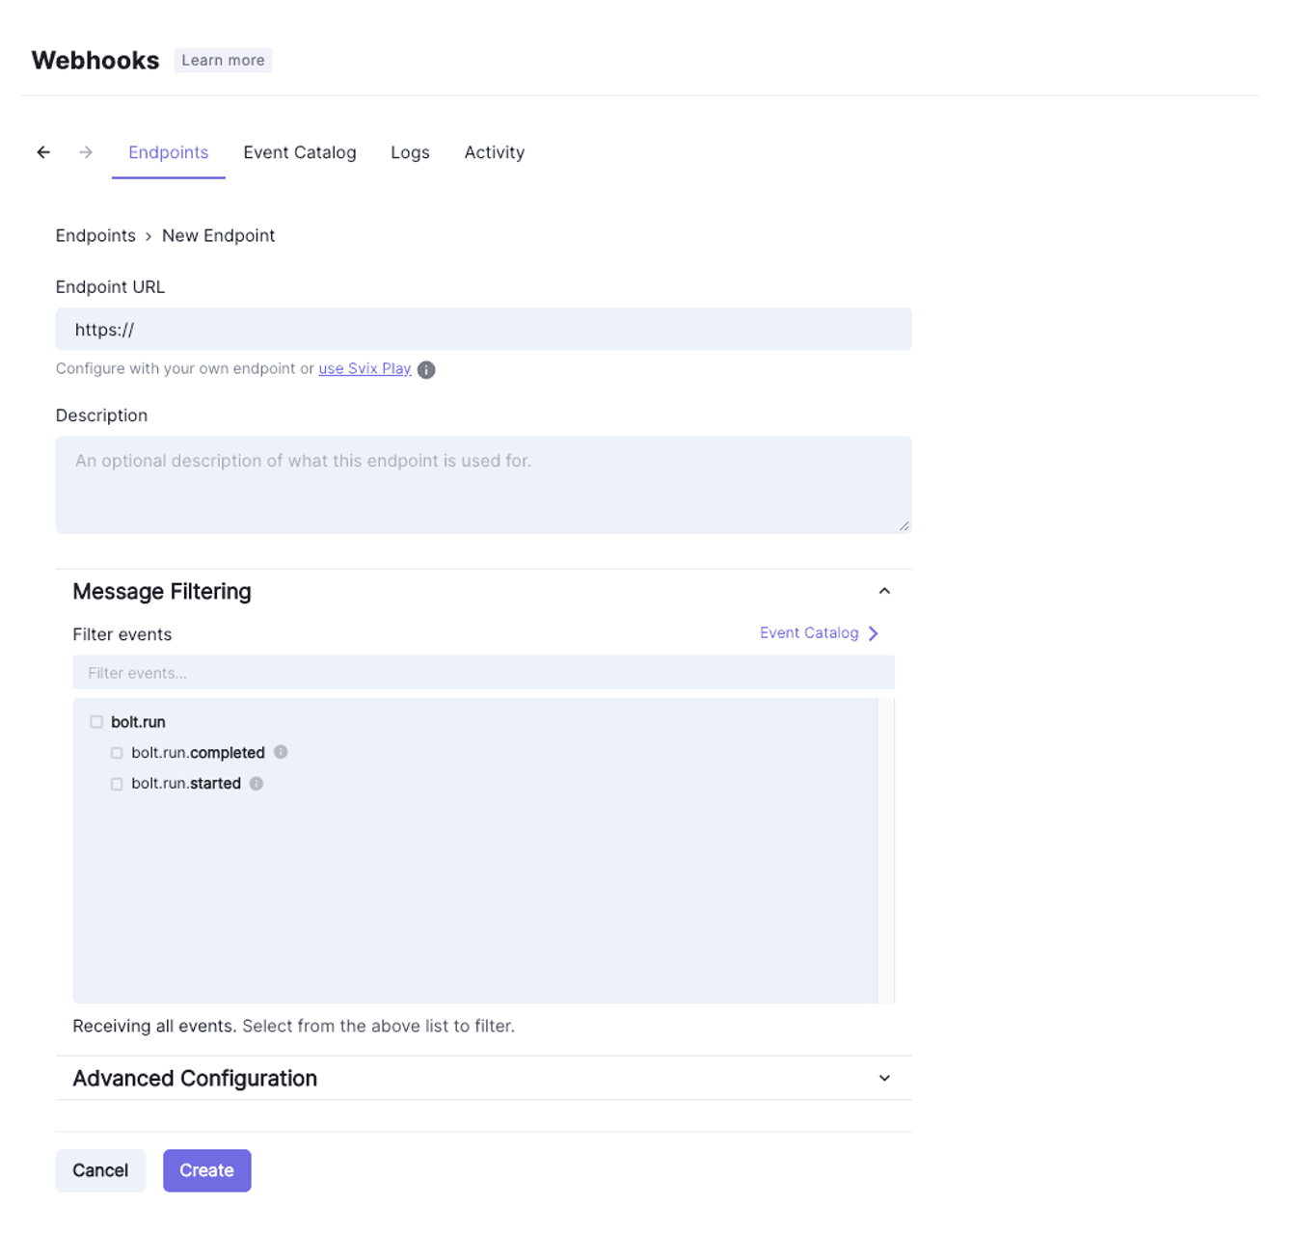Create the new endpoint
Image resolution: width=1296 pixels, height=1260 pixels.
click(206, 1170)
